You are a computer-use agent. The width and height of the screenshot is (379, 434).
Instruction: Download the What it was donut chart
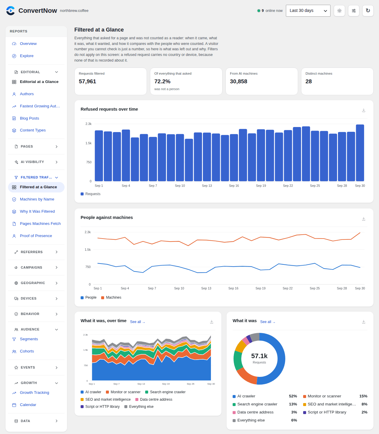point(364,322)
